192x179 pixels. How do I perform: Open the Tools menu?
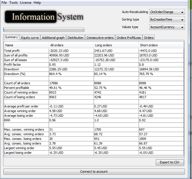tap(13, 3)
